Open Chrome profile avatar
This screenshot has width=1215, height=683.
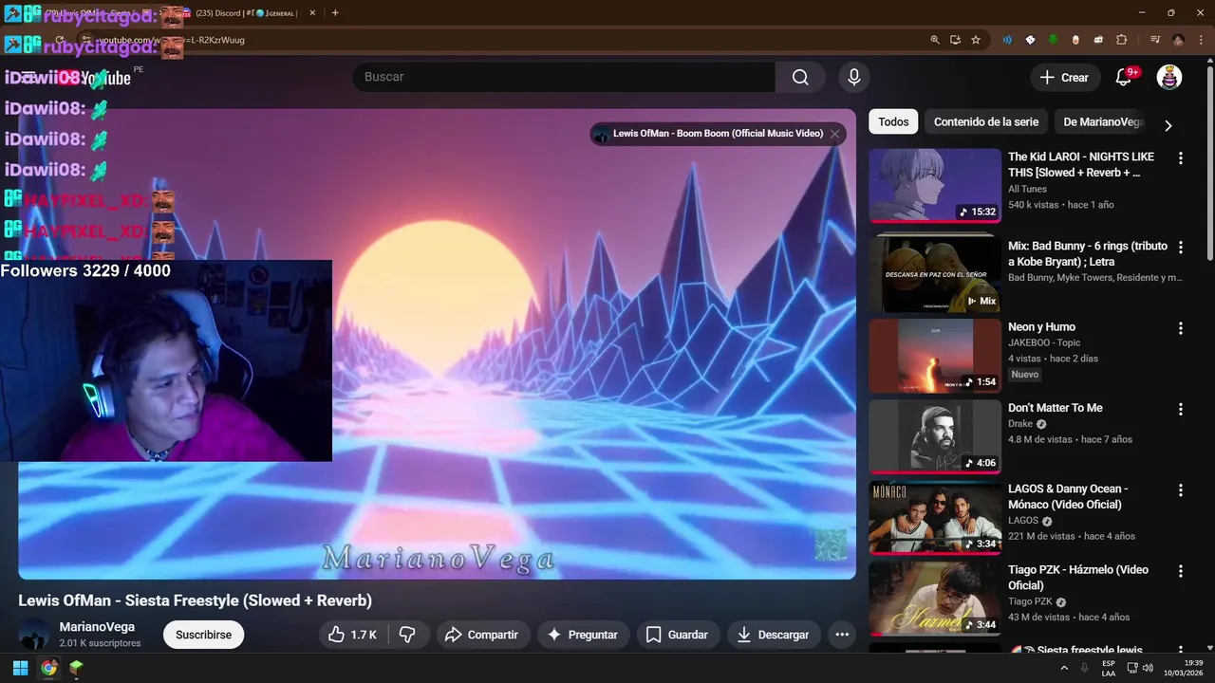coord(1178,40)
